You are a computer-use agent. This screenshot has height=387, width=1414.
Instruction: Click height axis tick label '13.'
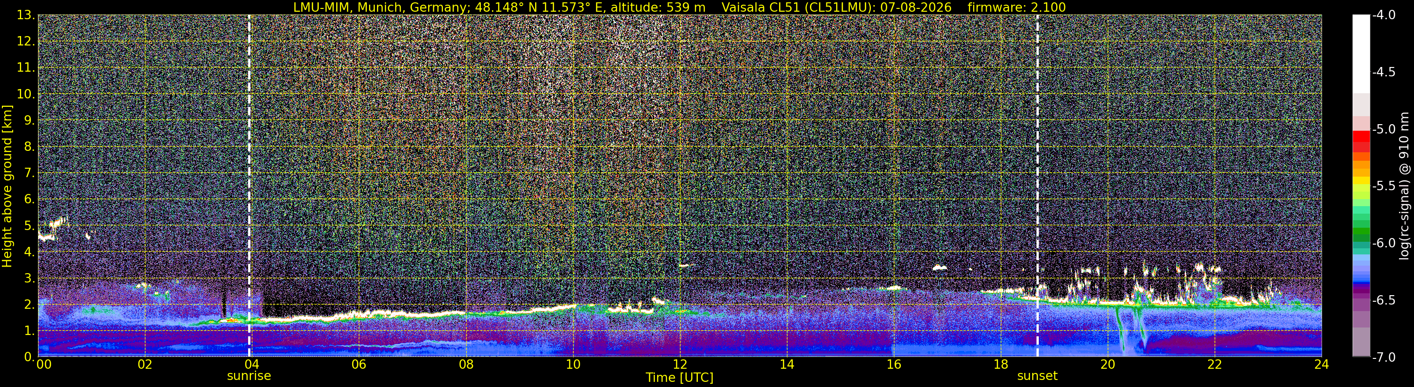tap(25, 15)
